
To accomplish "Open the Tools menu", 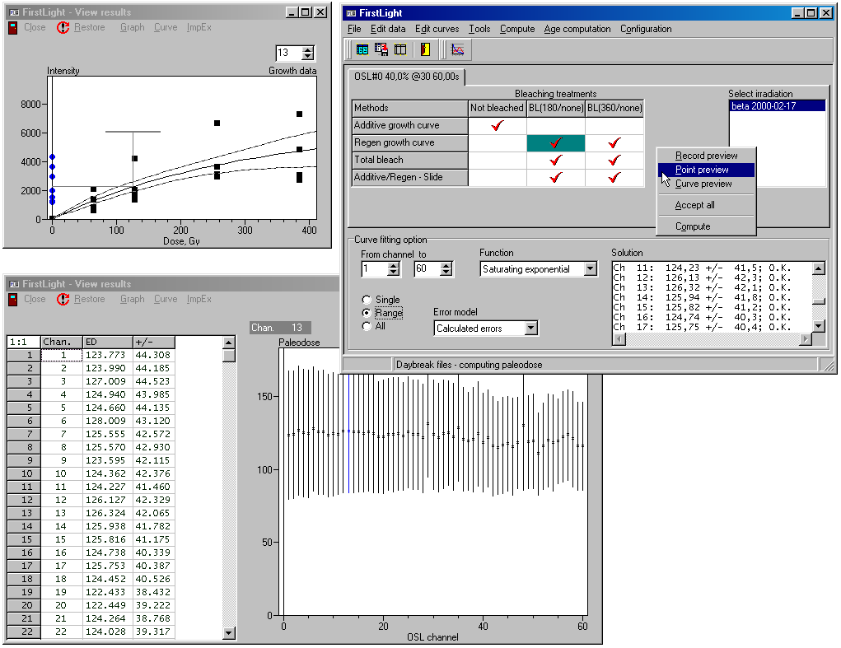I will [479, 29].
